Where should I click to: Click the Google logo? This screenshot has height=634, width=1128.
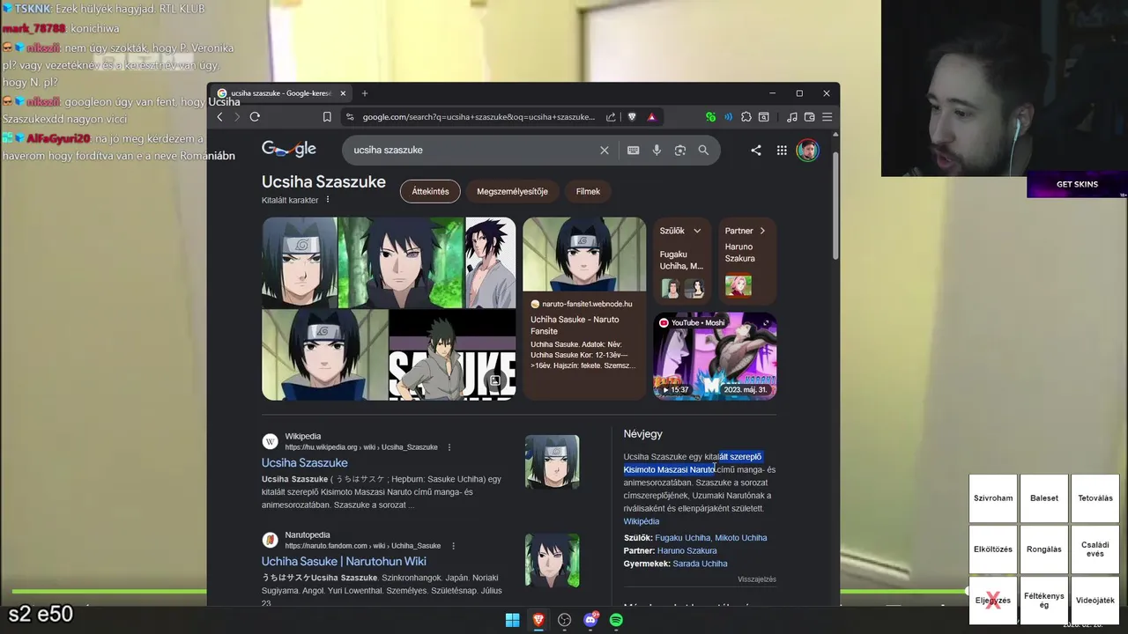click(289, 150)
